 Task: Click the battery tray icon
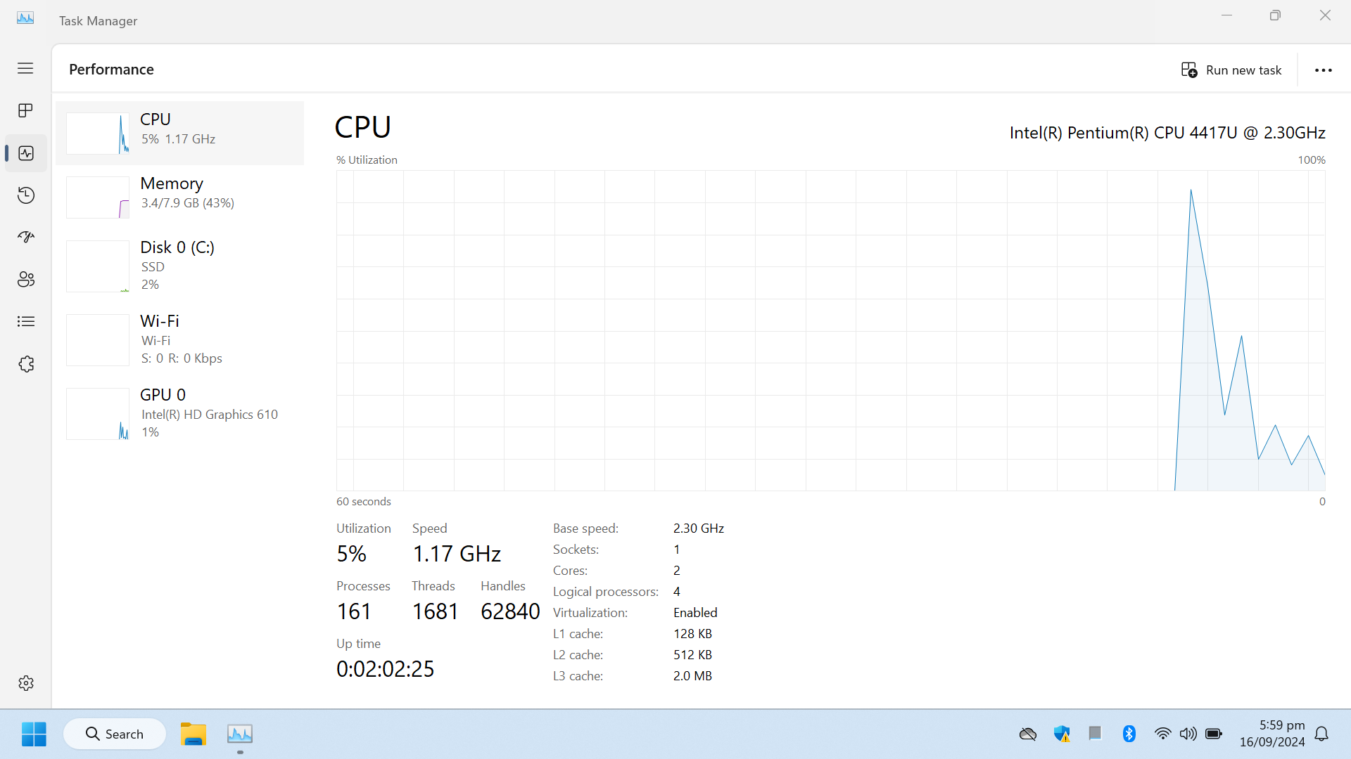pos(1214,734)
